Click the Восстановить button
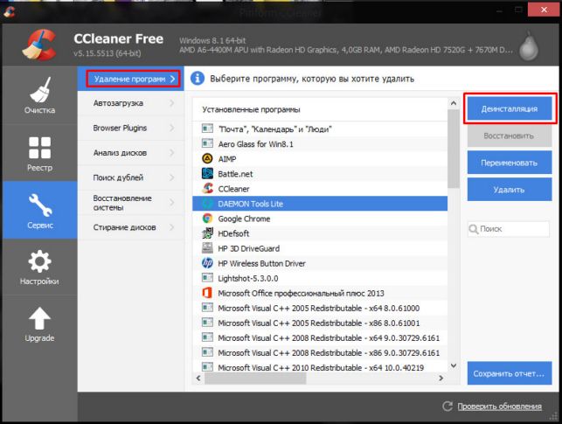562x424 pixels. click(x=510, y=136)
